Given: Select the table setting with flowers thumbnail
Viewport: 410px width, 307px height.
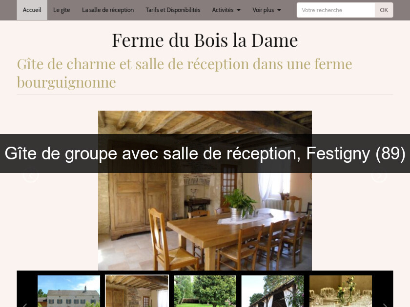Looking at the screenshot, I should [x=341, y=291].
